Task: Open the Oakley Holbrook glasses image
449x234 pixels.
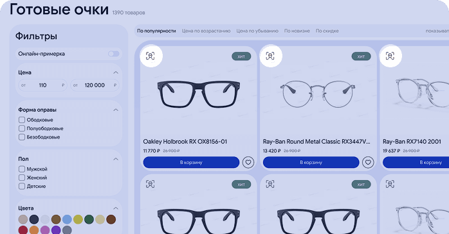Action: [x=198, y=94]
